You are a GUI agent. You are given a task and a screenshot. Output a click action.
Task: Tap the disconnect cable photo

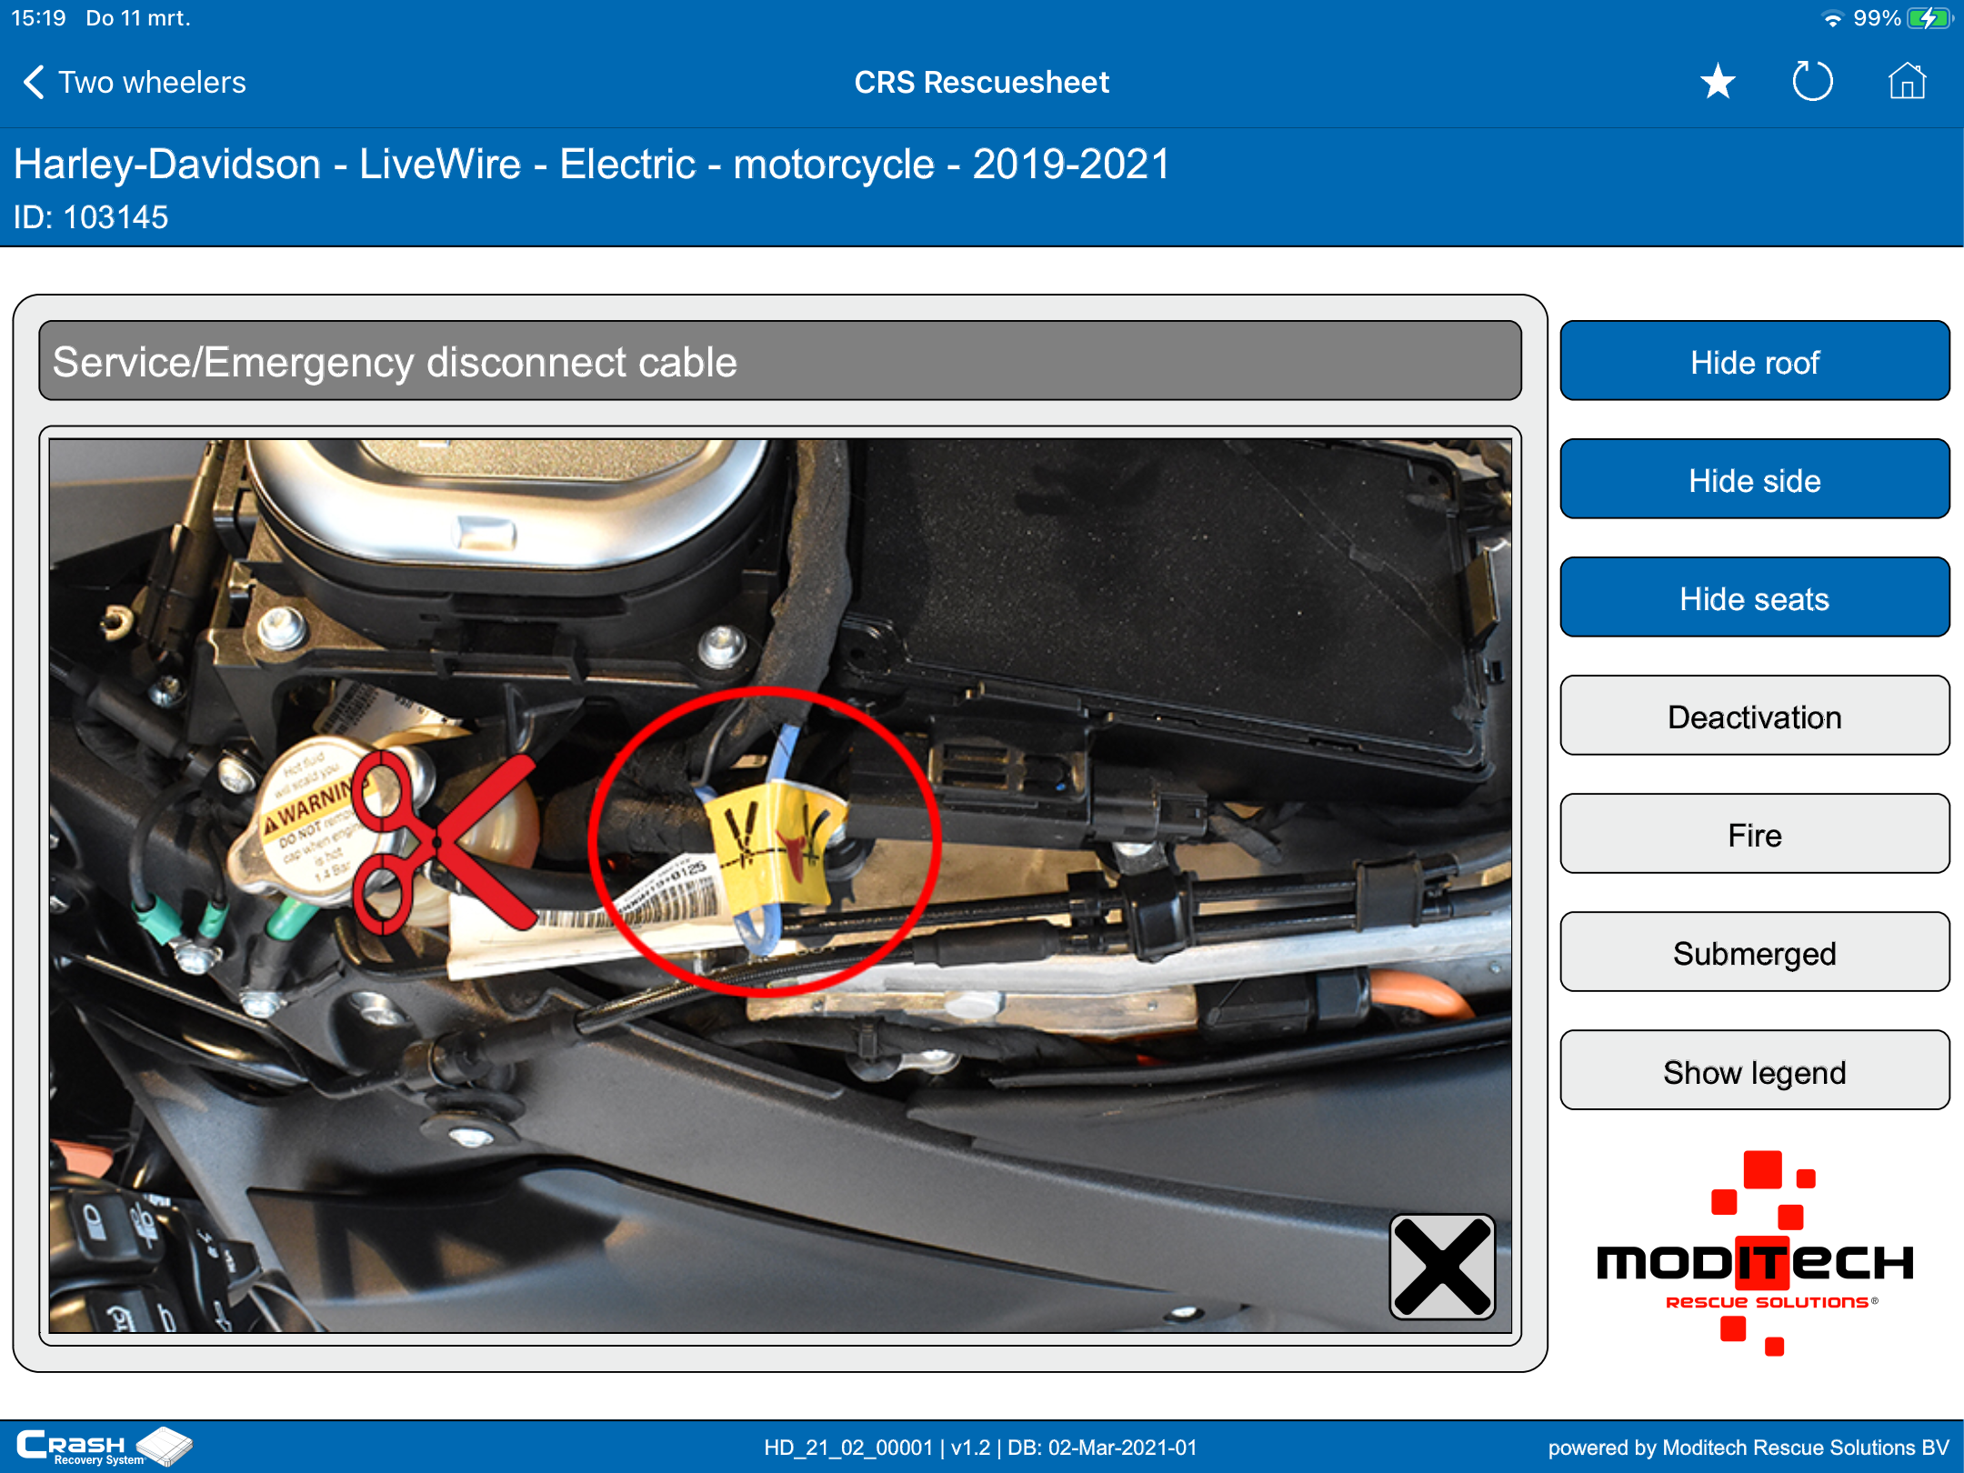(780, 887)
